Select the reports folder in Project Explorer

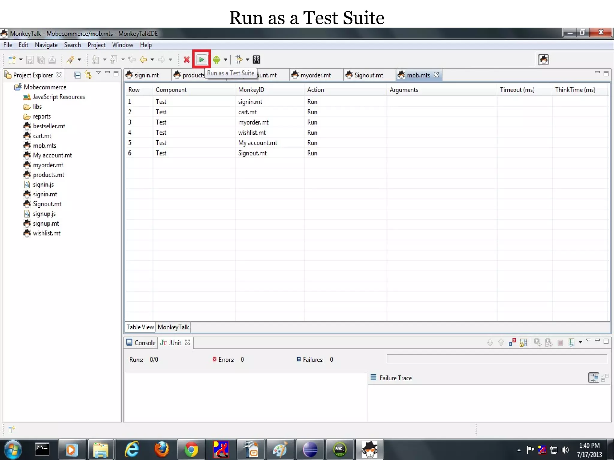42,116
